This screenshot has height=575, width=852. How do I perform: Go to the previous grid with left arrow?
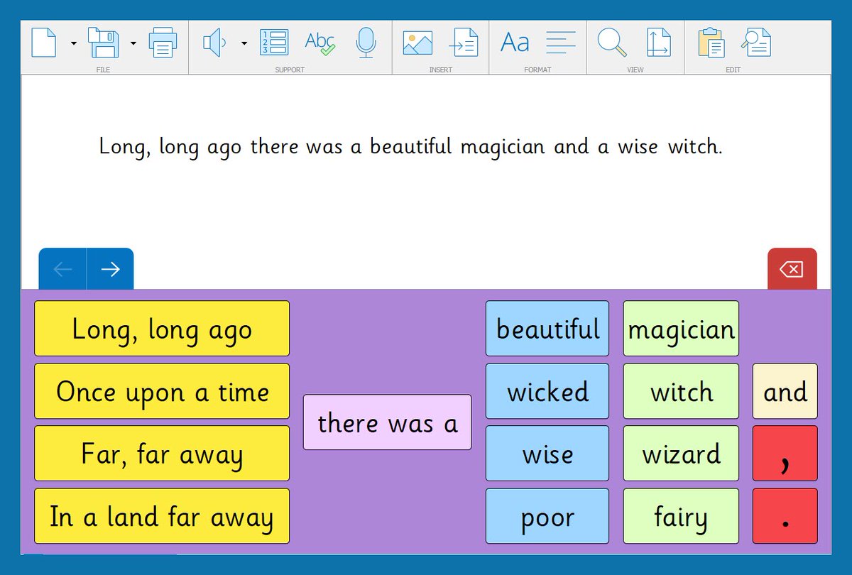62,269
